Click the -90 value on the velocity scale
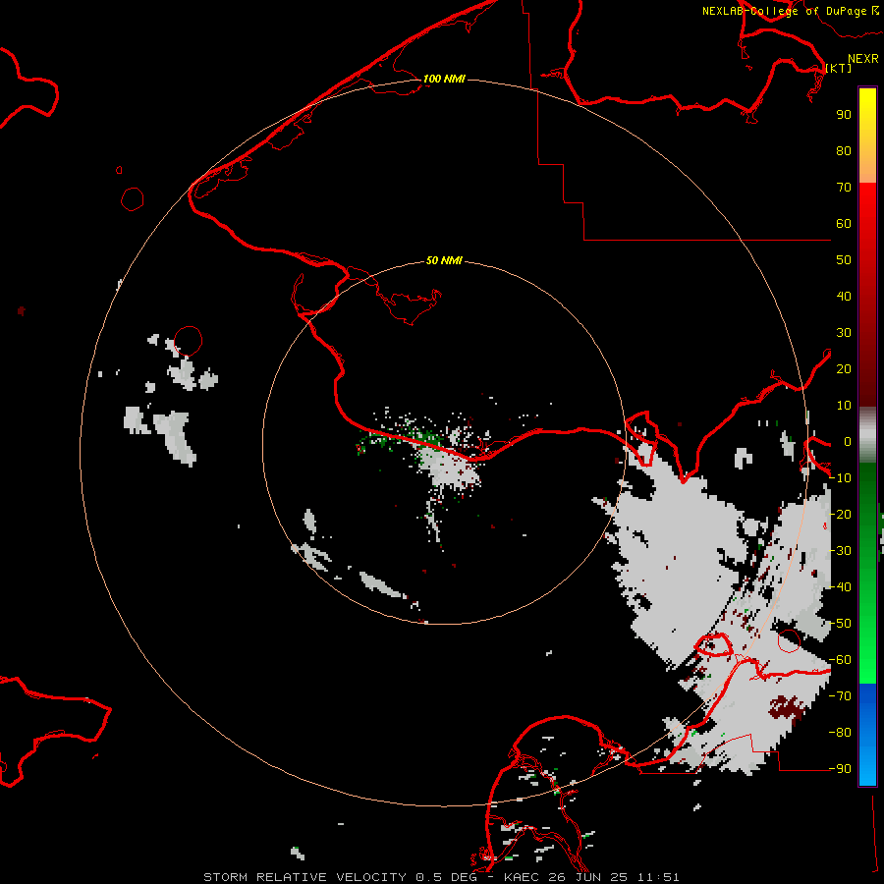Image resolution: width=884 pixels, height=884 pixels. point(840,768)
